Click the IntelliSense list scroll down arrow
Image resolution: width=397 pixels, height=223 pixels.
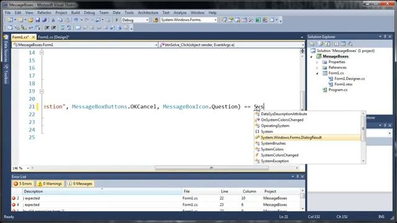(x=364, y=161)
